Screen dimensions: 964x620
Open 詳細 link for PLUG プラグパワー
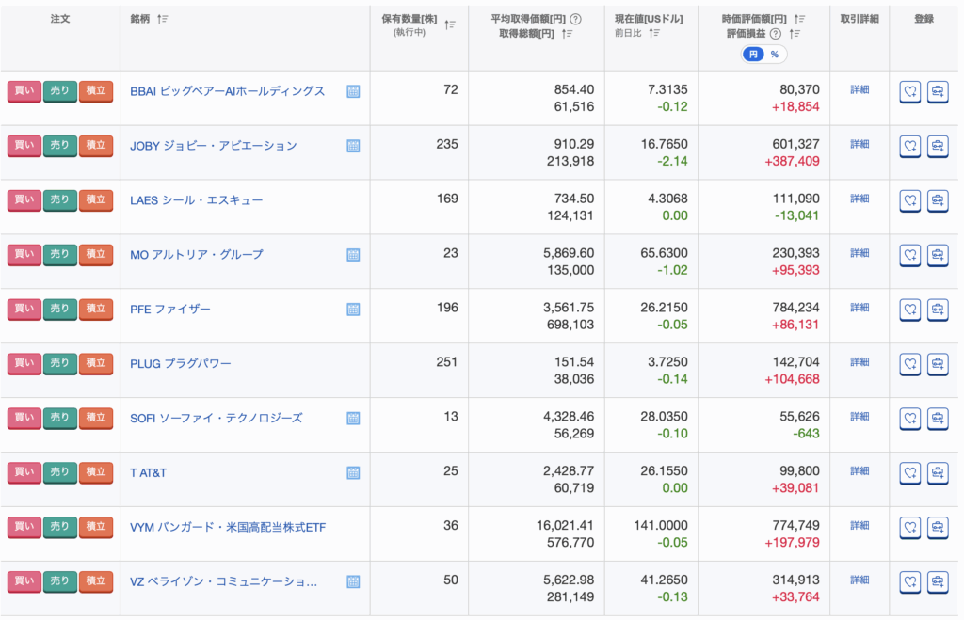pyautogui.click(x=860, y=362)
